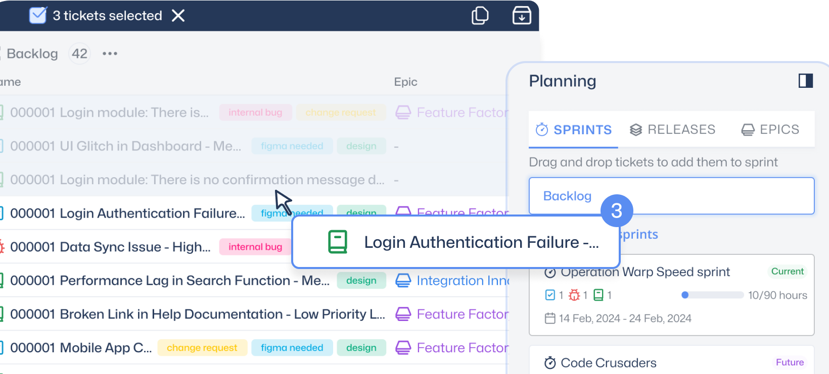The image size is (829, 374).
Task: Click the design tag on Mobile App row
Action: (x=361, y=348)
